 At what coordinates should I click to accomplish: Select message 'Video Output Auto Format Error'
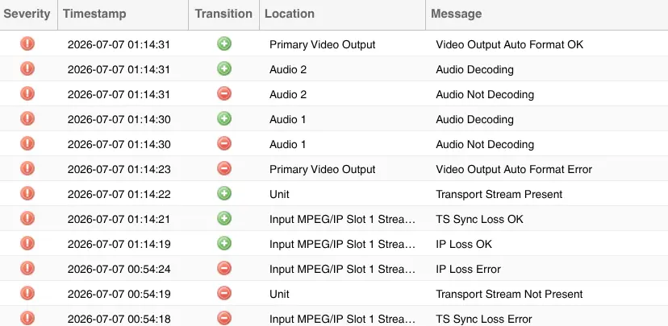tap(514, 169)
